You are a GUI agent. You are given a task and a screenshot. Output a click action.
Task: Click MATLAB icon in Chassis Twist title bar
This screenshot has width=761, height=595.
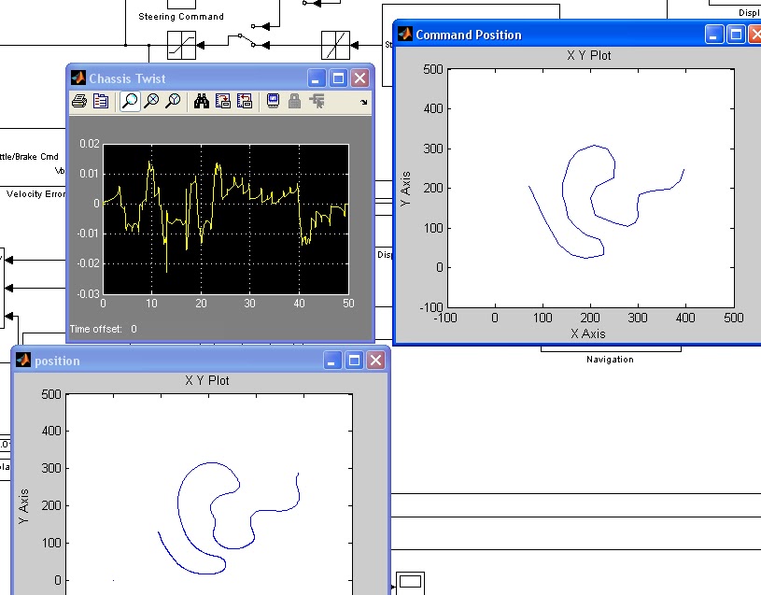tap(78, 78)
